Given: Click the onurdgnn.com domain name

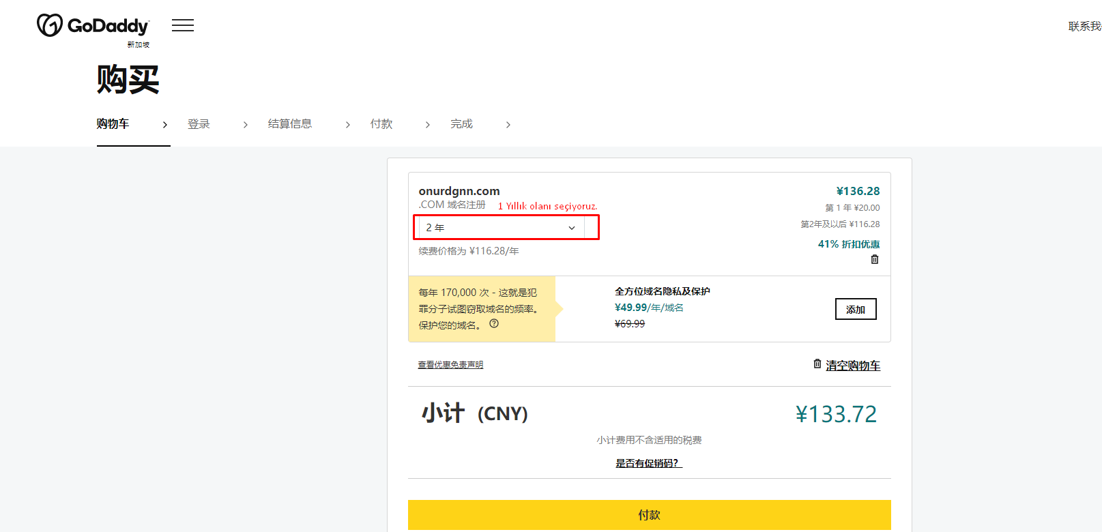Looking at the screenshot, I should 459,191.
